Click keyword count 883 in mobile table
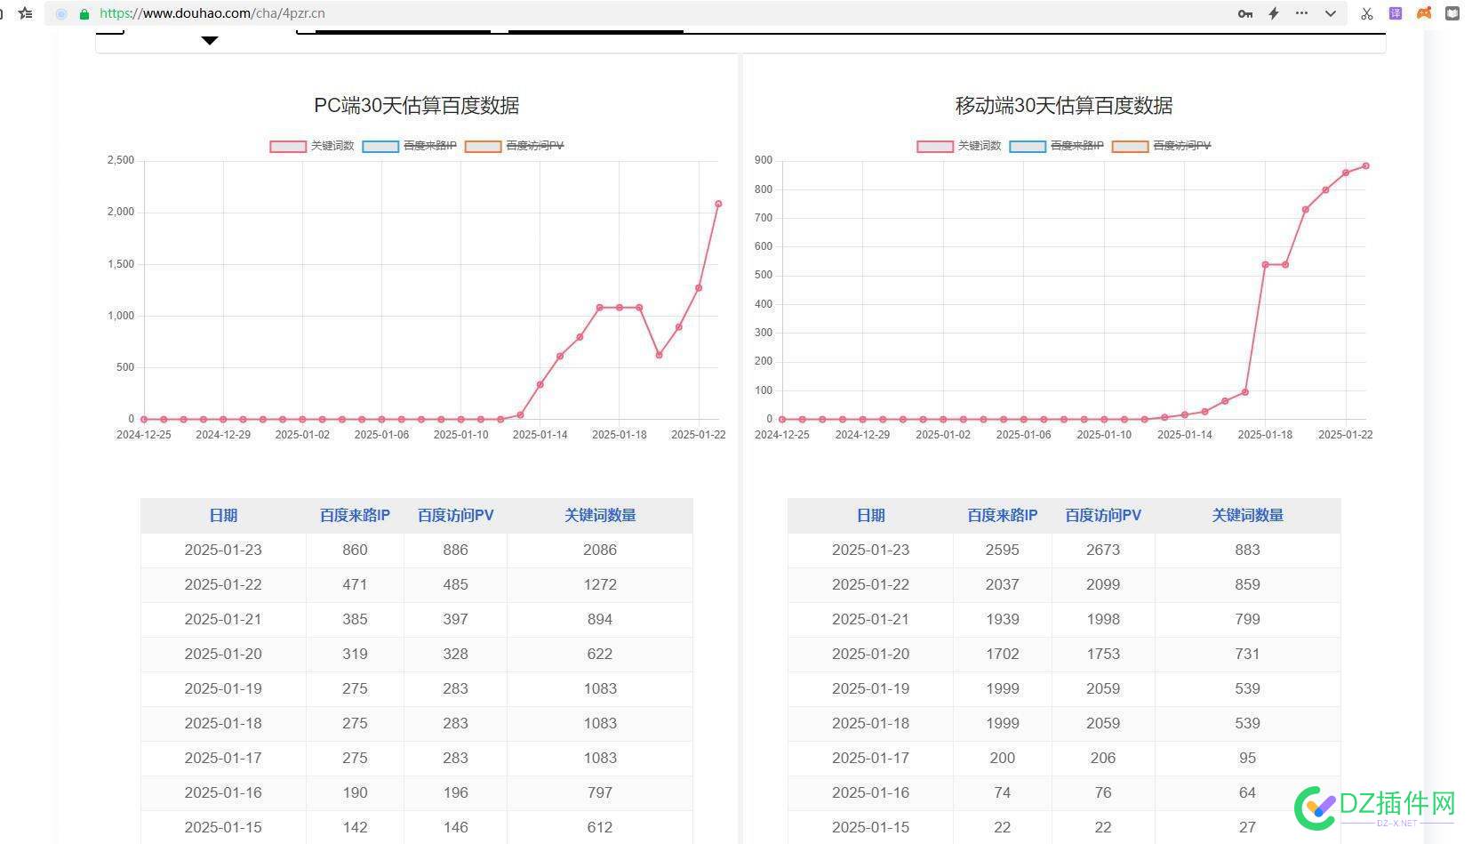 click(1248, 550)
